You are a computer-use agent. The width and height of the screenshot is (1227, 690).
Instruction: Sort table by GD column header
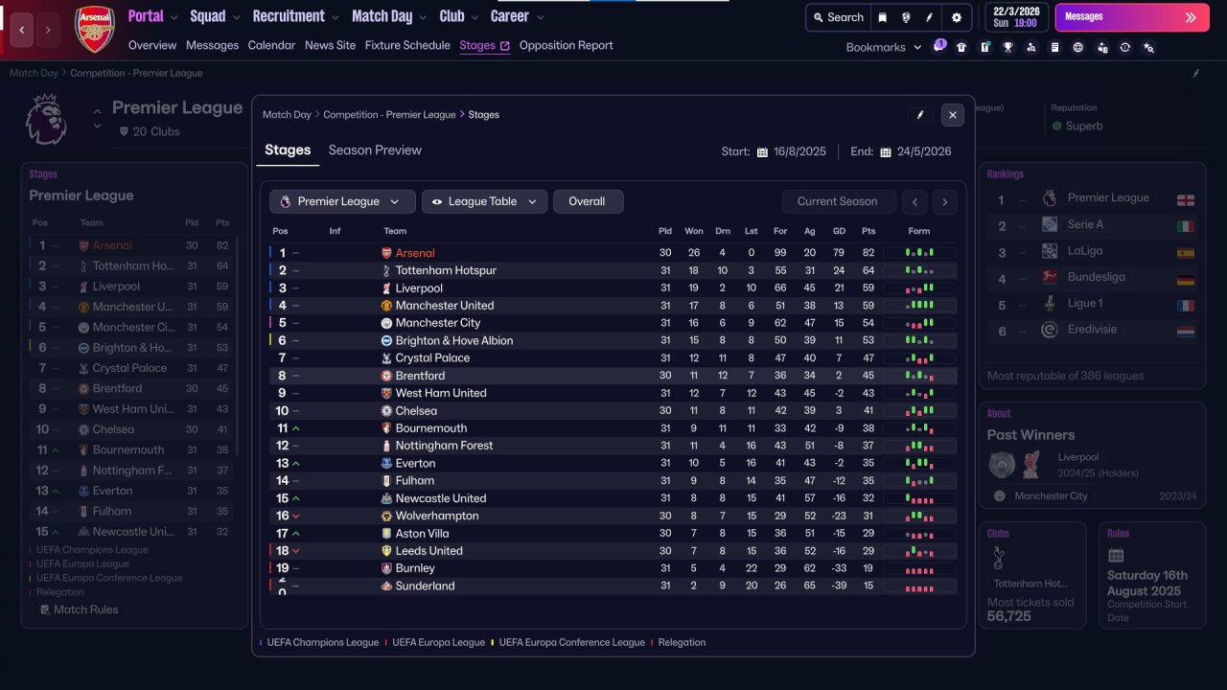point(839,231)
